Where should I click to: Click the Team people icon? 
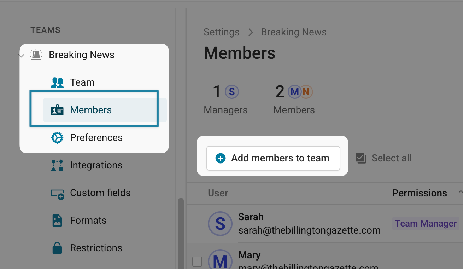click(57, 82)
